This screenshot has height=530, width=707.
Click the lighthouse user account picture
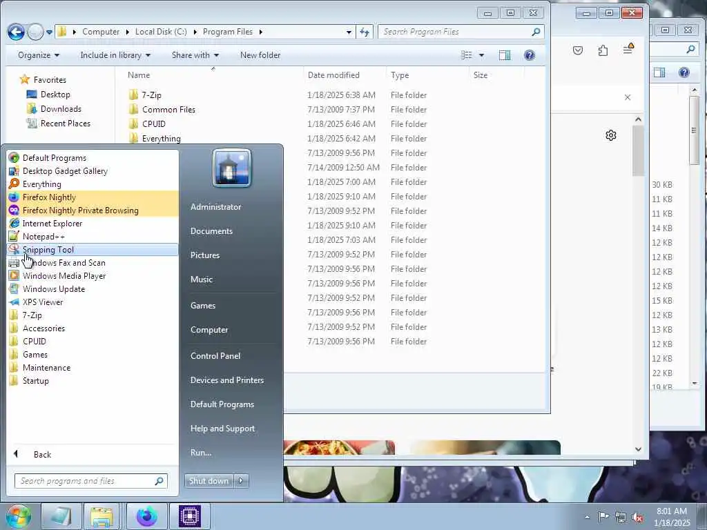click(x=232, y=168)
